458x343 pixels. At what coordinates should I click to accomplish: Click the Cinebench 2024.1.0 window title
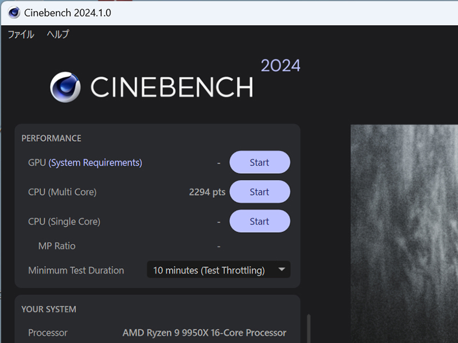click(68, 13)
